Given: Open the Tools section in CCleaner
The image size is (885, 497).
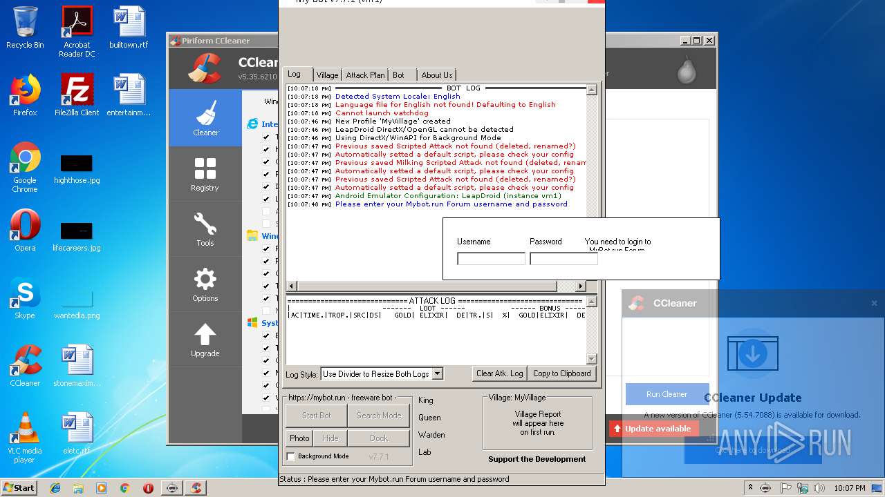Looking at the screenshot, I should pyautogui.click(x=205, y=228).
